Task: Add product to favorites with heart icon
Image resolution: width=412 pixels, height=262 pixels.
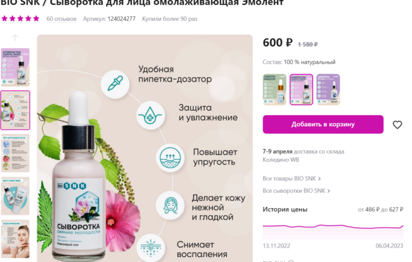Action: [397, 125]
